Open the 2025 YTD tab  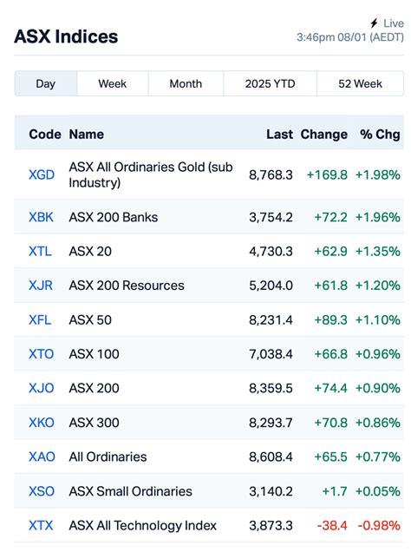(270, 83)
